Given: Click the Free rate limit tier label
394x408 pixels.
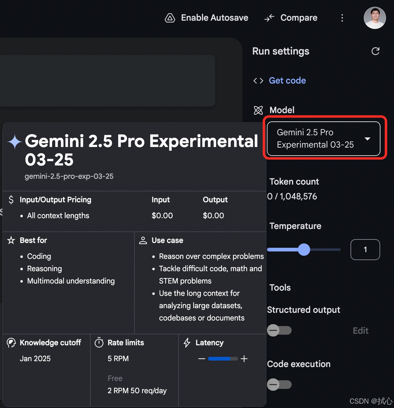Looking at the screenshot, I should click(115, 378).
